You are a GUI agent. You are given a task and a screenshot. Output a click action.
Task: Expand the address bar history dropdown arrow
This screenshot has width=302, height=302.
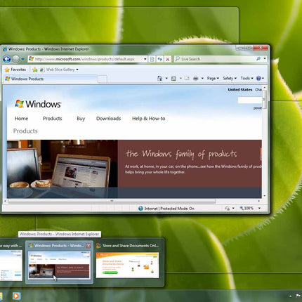point(145,59)
